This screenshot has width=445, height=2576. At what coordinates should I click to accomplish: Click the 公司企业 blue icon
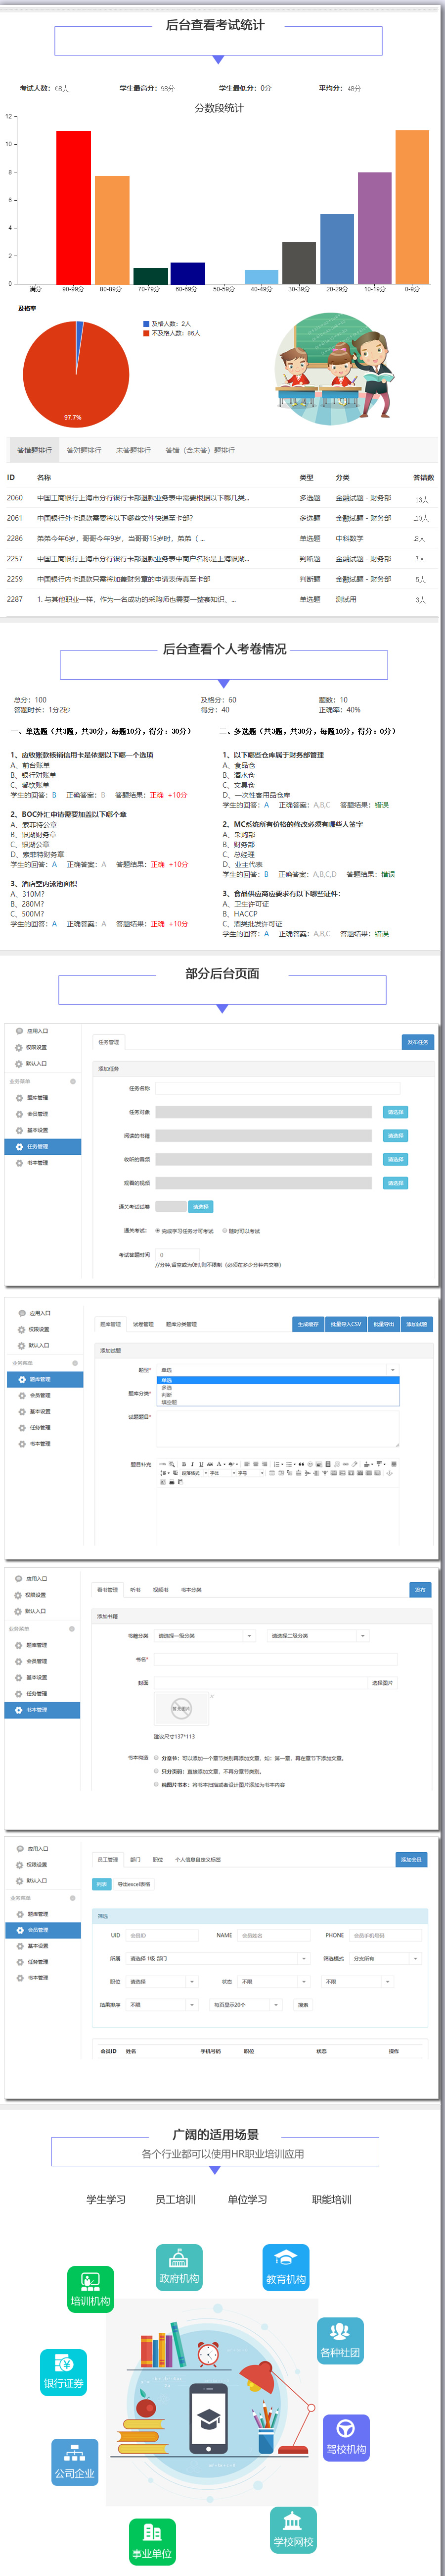pos(75,2461)
